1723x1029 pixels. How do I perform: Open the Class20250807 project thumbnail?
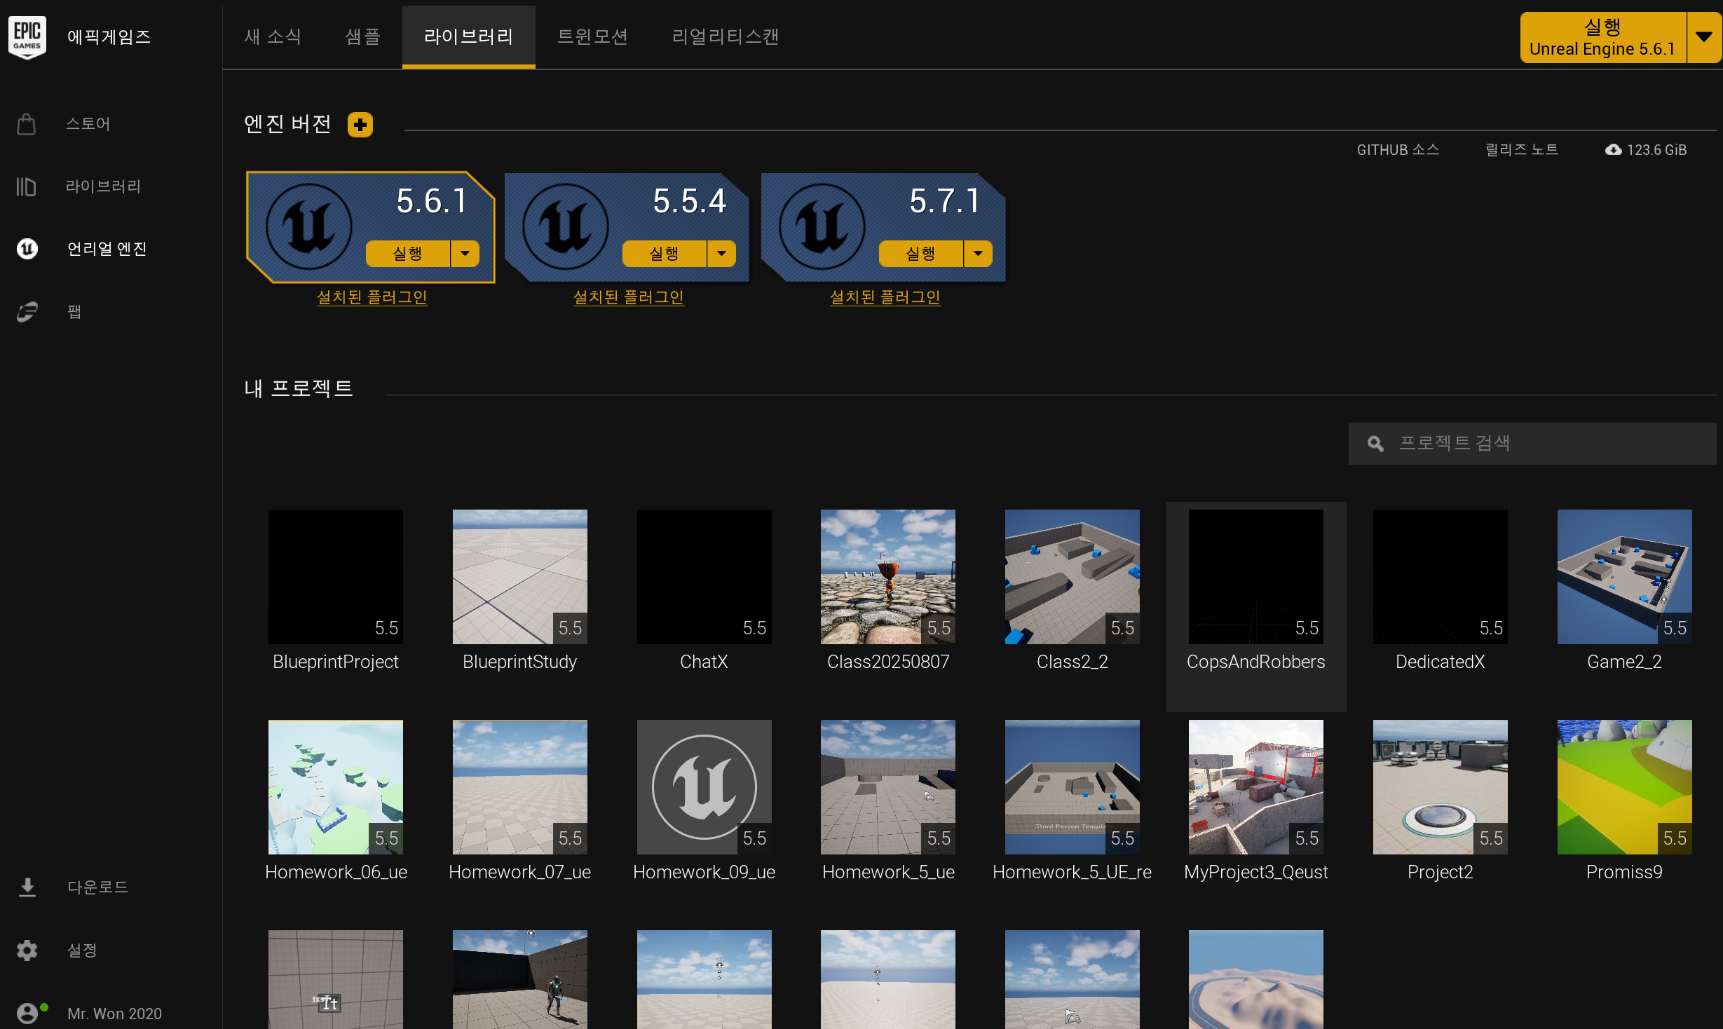pos(888,576)
